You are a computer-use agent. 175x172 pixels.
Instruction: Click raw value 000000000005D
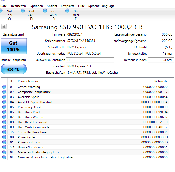tap(154, 142)
